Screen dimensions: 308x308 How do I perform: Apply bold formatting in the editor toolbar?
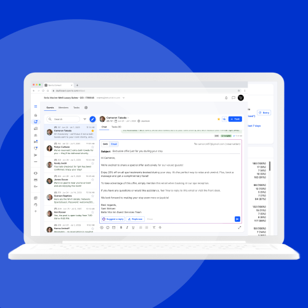click(x=121, y=227)
